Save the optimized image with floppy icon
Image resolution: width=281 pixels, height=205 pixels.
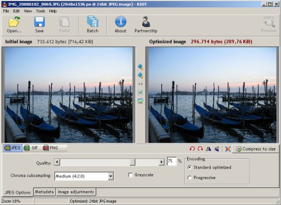39,22
